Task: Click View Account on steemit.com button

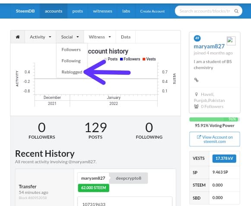Action: tap(215, 139)
